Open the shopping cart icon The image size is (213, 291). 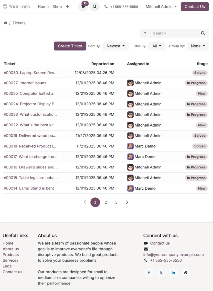click(83, 7)
